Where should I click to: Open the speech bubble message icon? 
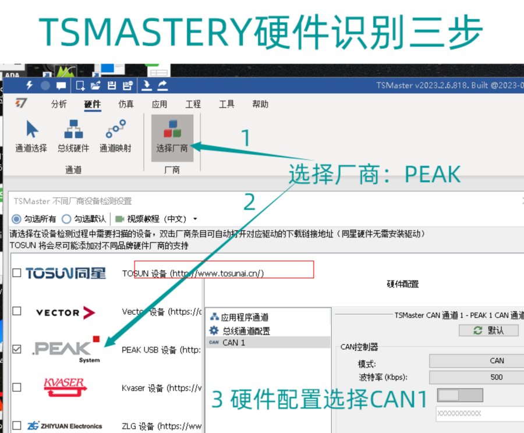coord(61,86)
